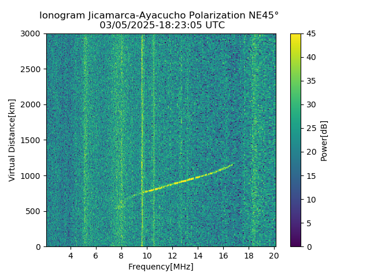Click the 25 tick label on colorbar
This screenshot has height=277, width=370.
coord(311,128)
